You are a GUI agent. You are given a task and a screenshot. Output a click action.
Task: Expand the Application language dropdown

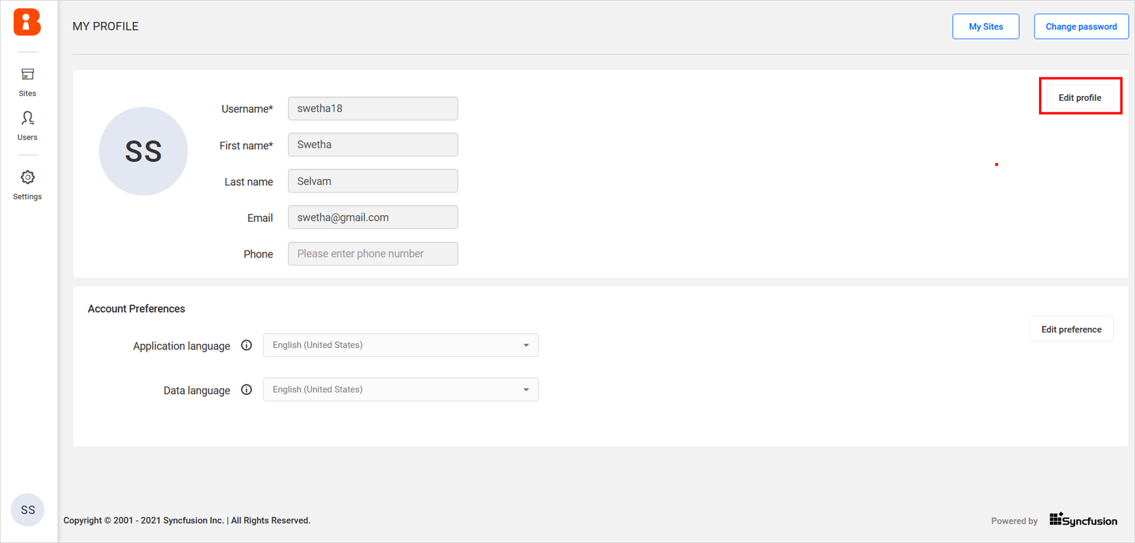401,345
